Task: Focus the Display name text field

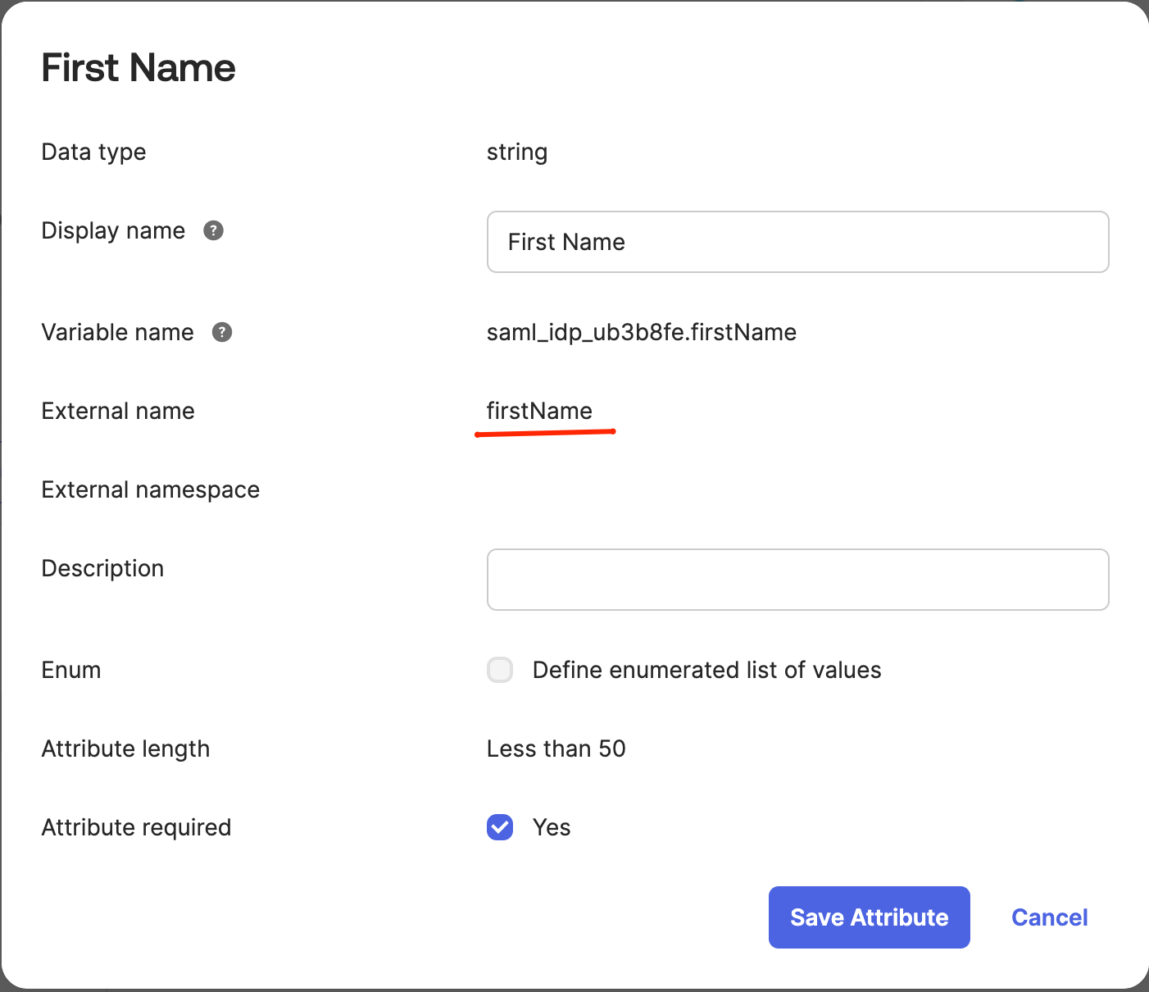Action: coord(797,242)
